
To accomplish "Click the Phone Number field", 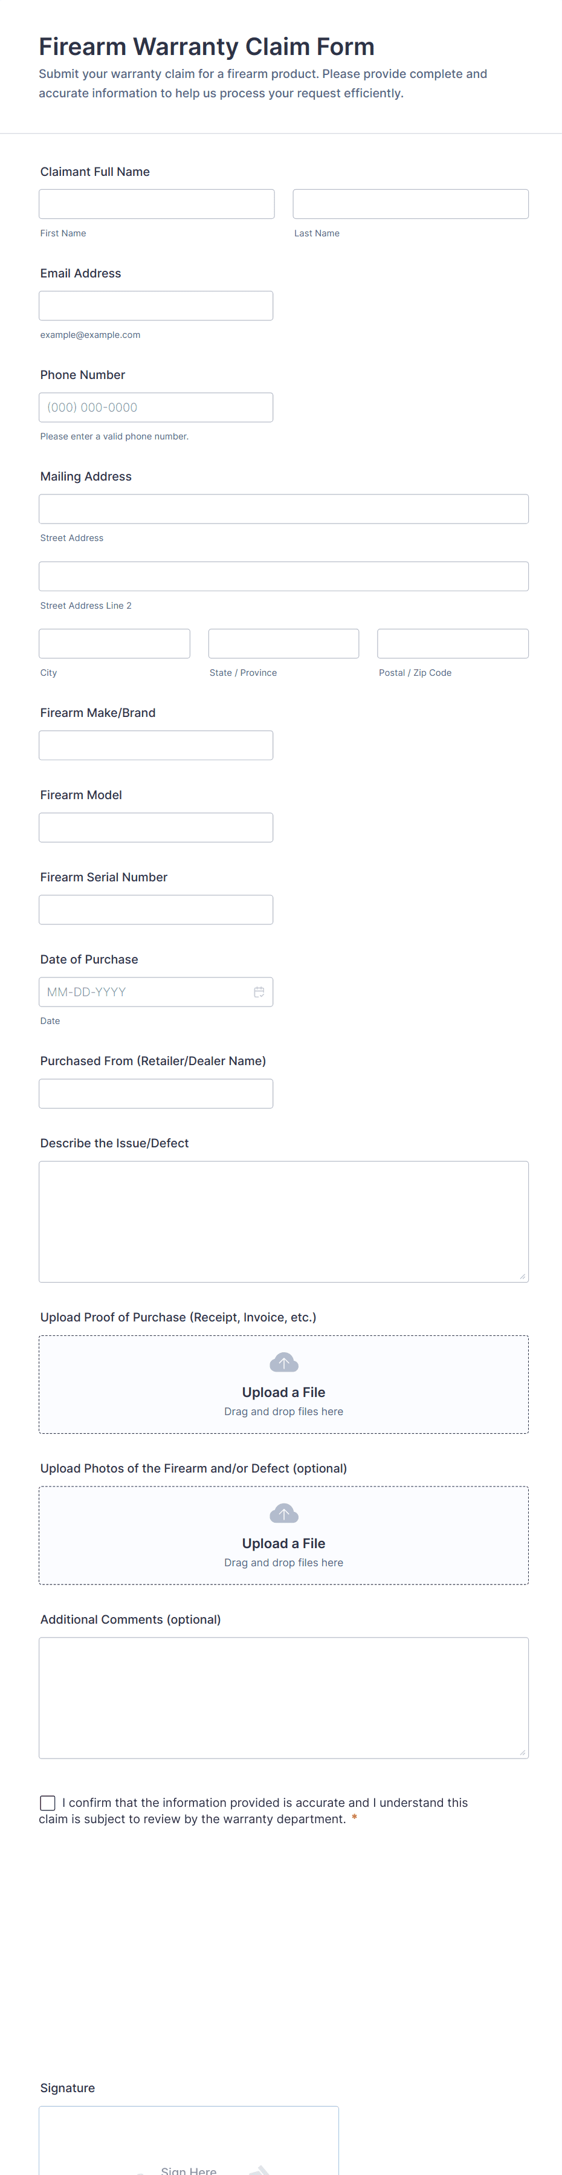I will click(156, 407).
